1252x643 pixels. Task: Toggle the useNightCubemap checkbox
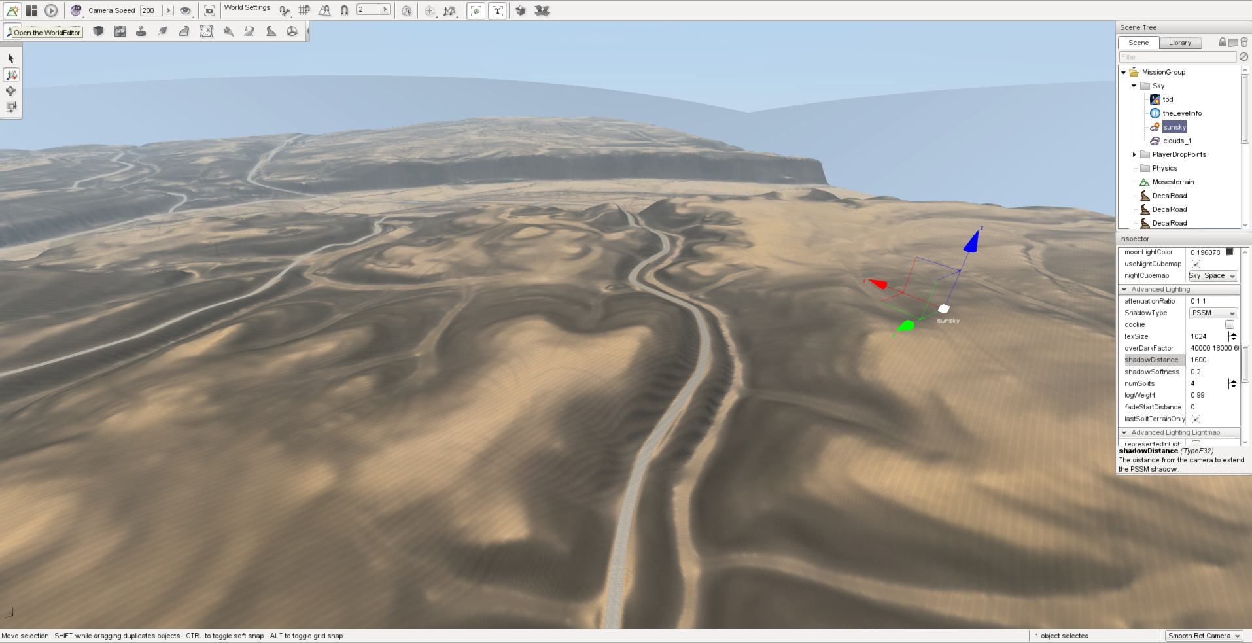[1196, 264]
